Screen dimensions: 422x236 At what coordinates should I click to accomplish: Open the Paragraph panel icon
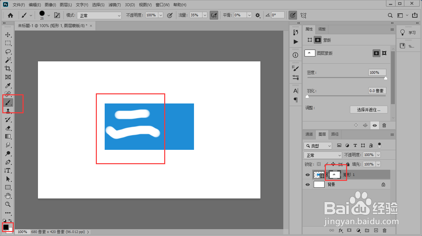pos(296,100)
